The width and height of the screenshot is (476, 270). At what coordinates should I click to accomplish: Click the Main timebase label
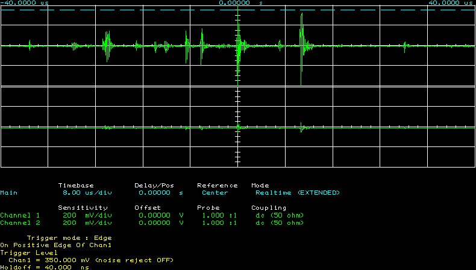(9, 193)
